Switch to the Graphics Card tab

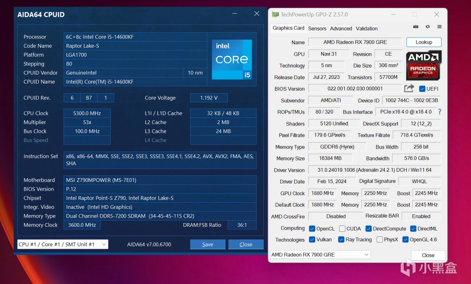point(288,28)
